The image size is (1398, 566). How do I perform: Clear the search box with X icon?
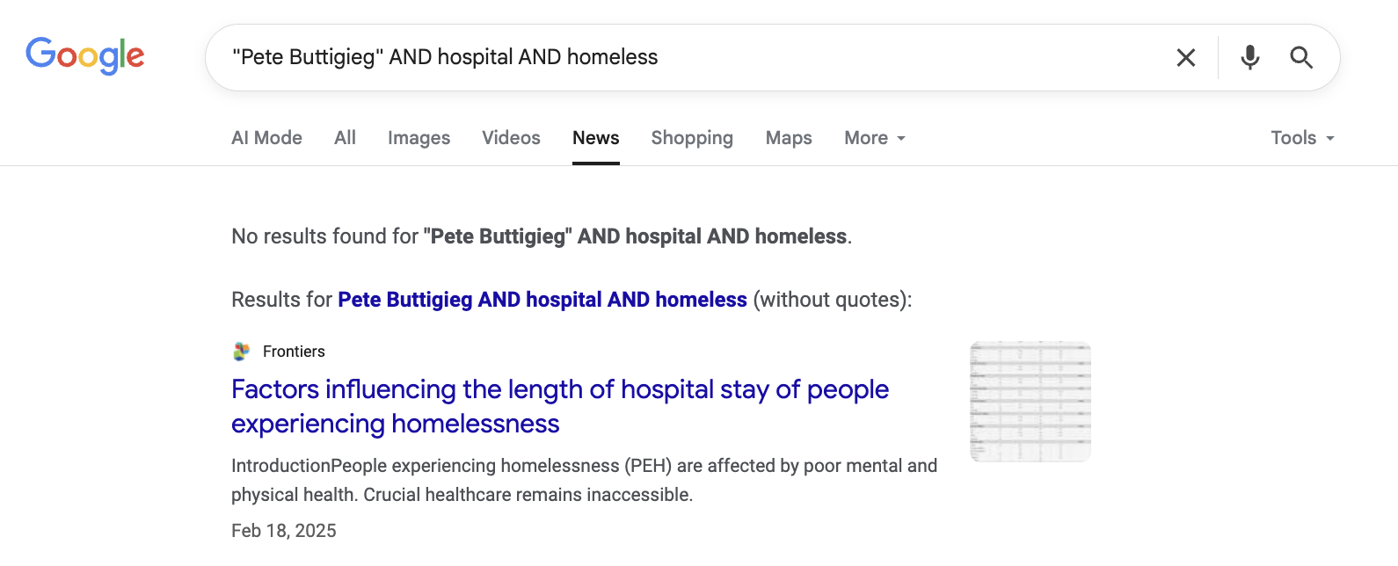coord(1185,58)
